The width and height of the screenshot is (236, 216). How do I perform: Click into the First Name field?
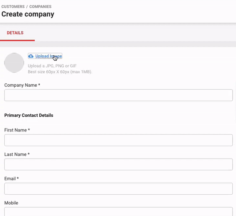pyautogui.click(x=119, y=140)
